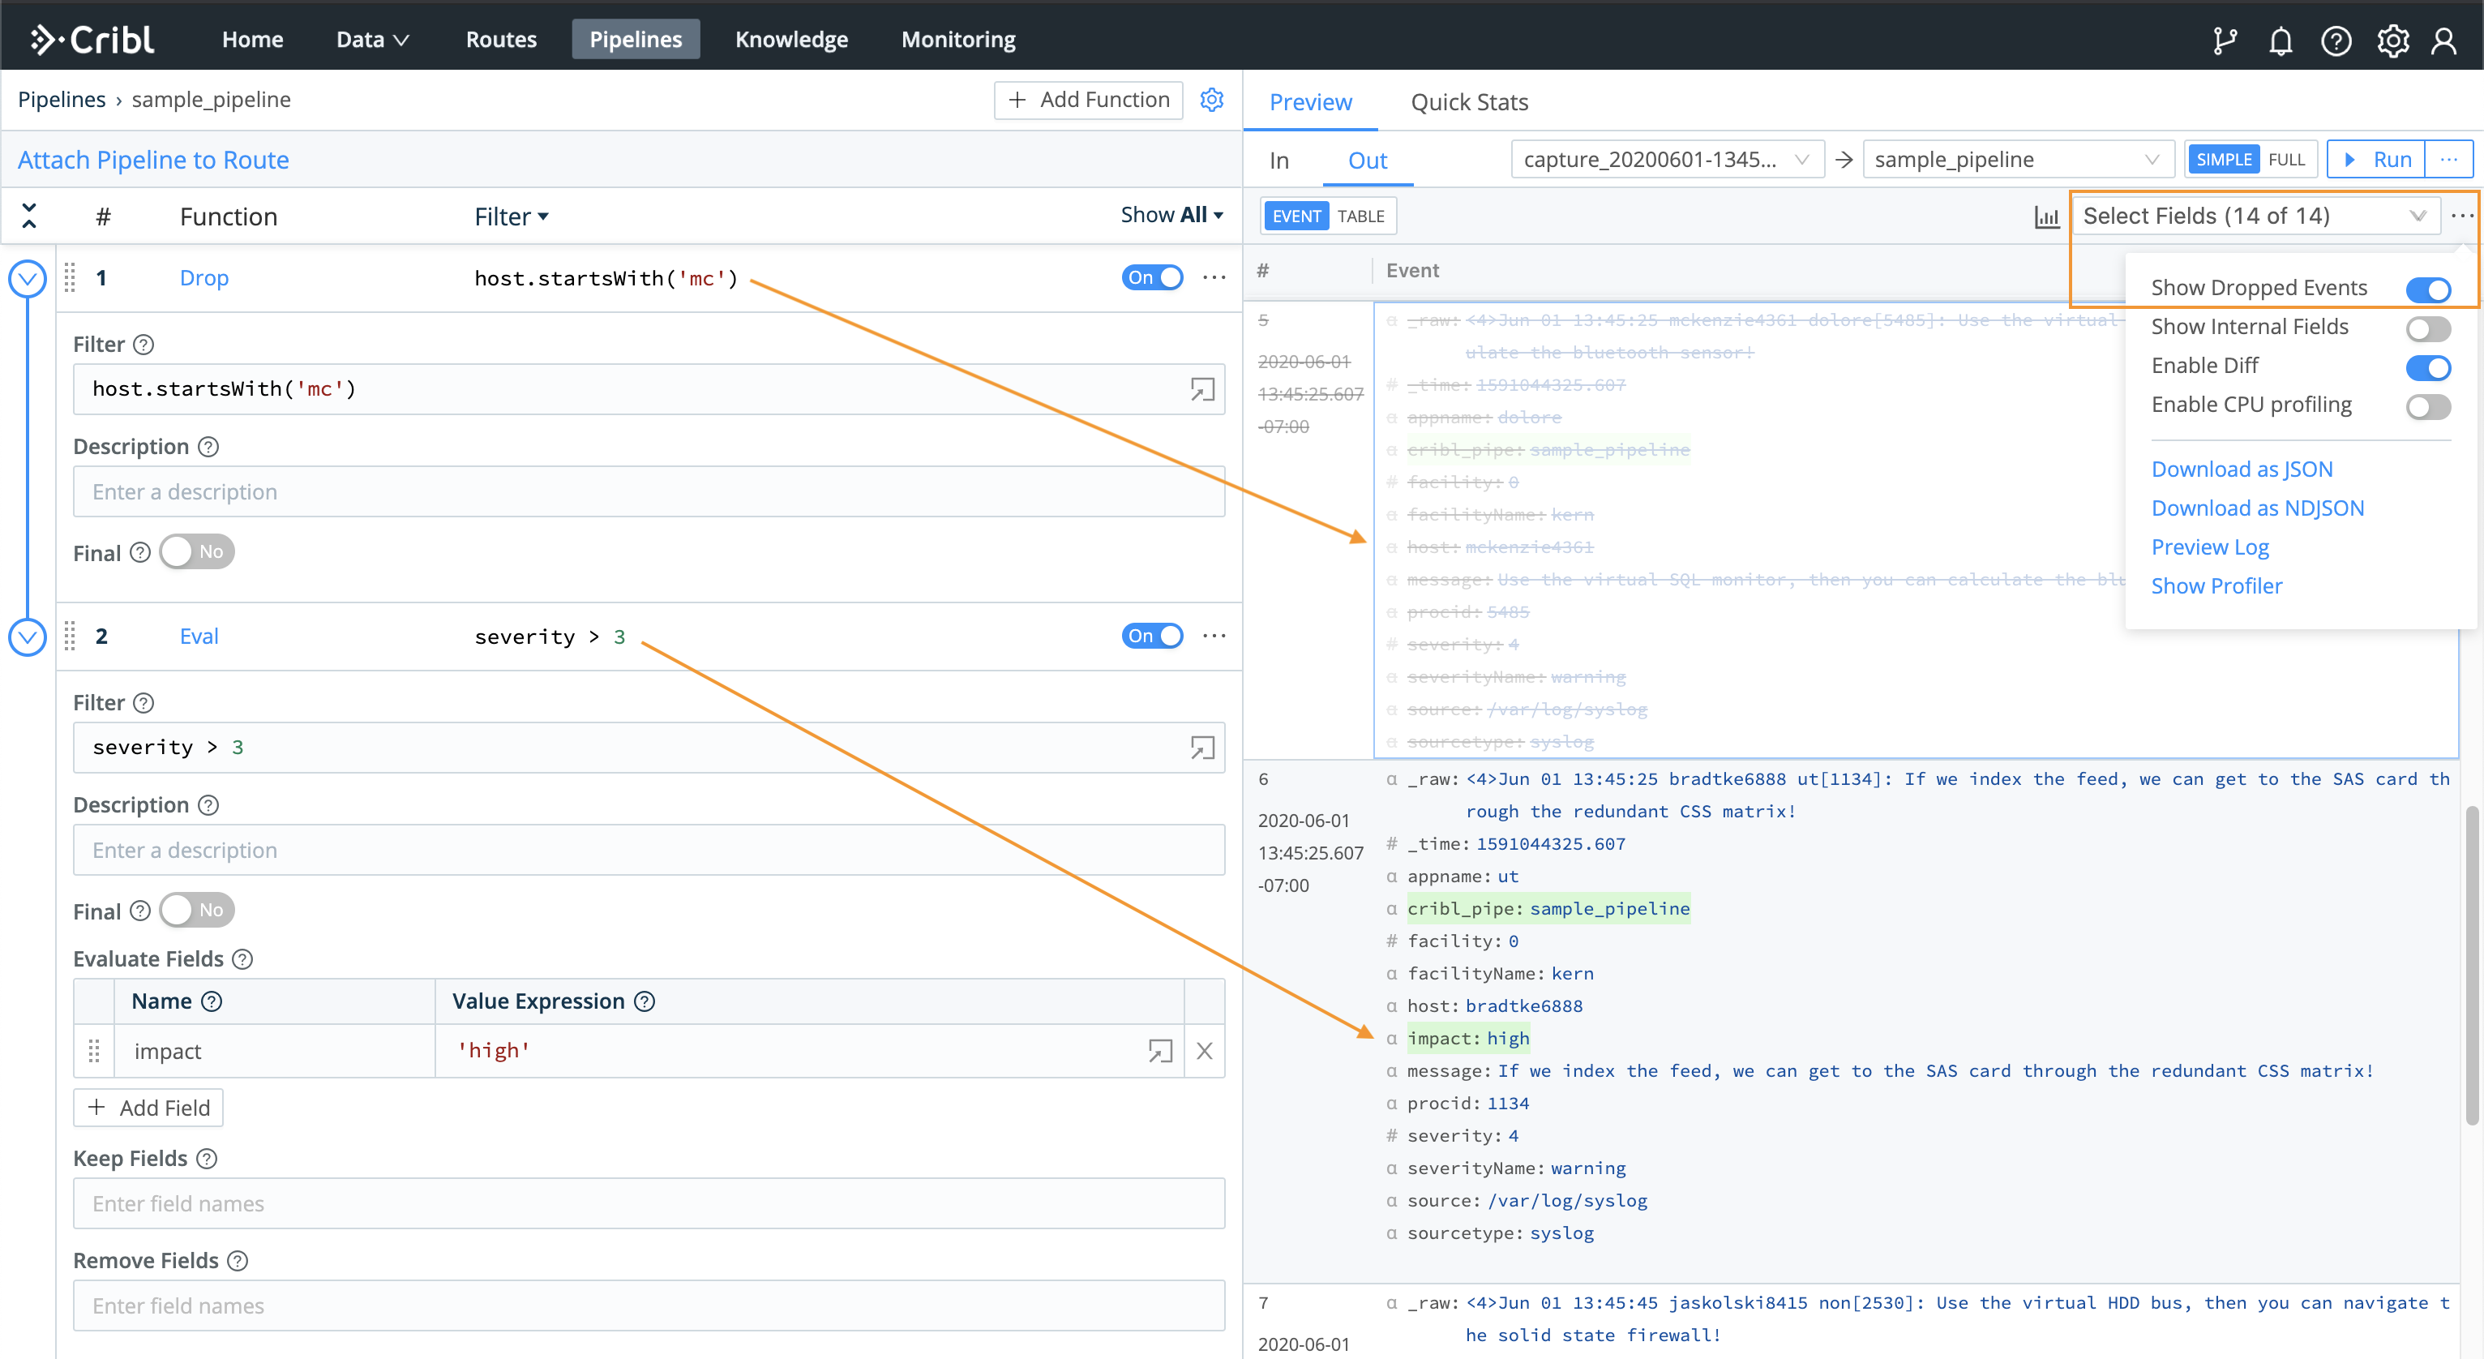The height and width of the screenshot is (1359, 2484).
Task: Open the git branch version control icon
Action: (2224, 41)
